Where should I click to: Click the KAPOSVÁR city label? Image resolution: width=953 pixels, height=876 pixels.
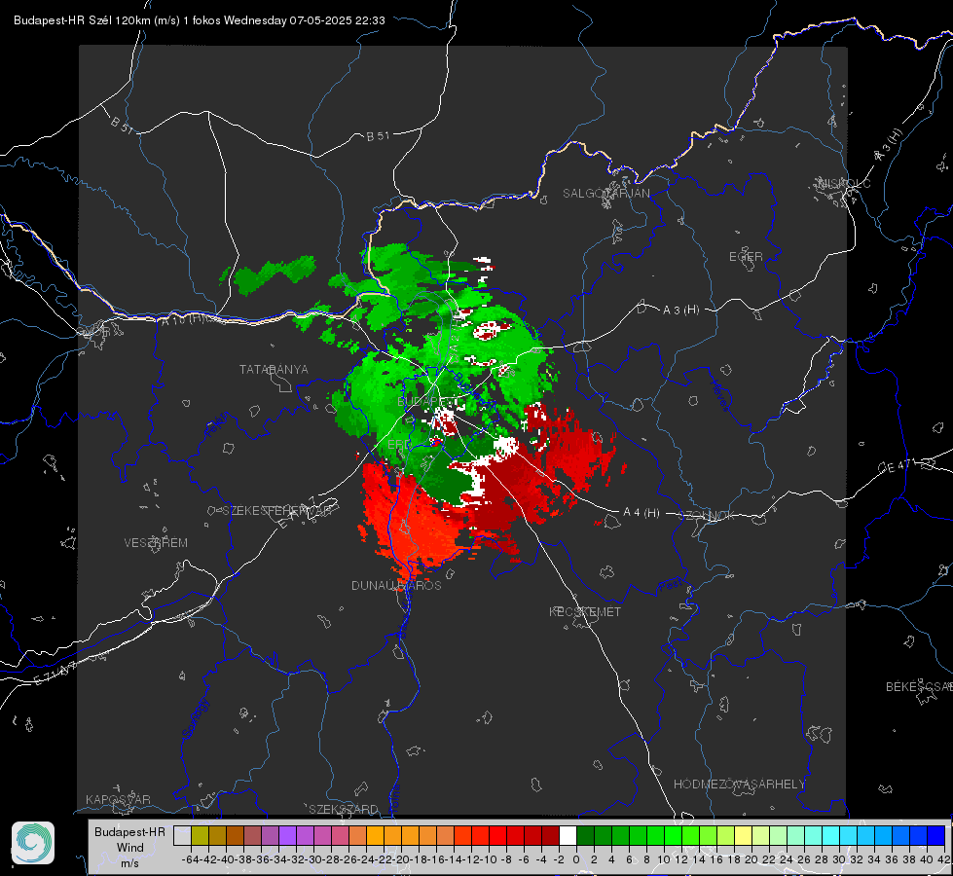coord(118,799)
